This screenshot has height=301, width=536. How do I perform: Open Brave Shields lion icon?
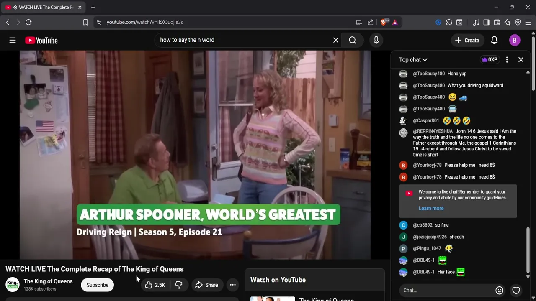pos(384,22)
